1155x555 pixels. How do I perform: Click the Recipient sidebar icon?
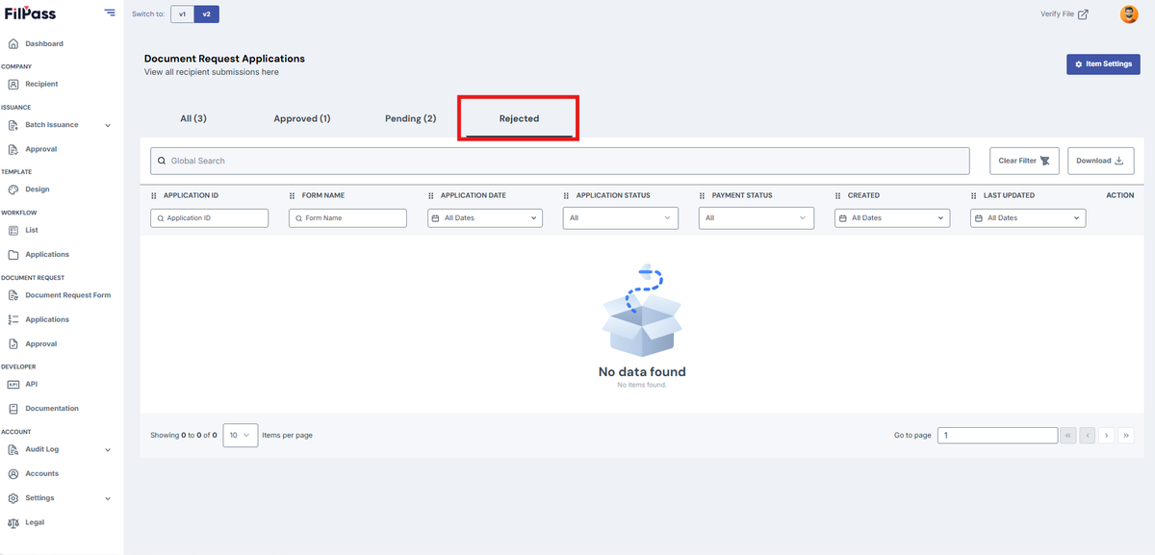tap(13, 84)
